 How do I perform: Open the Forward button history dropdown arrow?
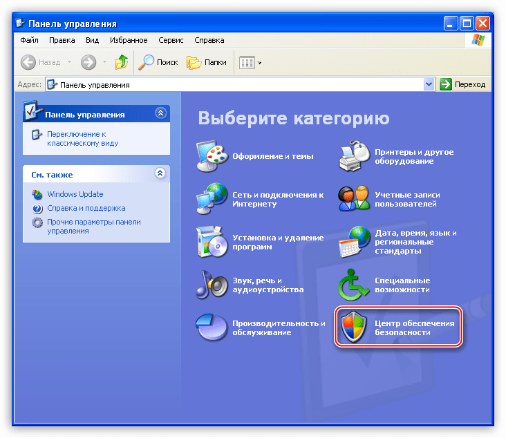pos(104,62)
